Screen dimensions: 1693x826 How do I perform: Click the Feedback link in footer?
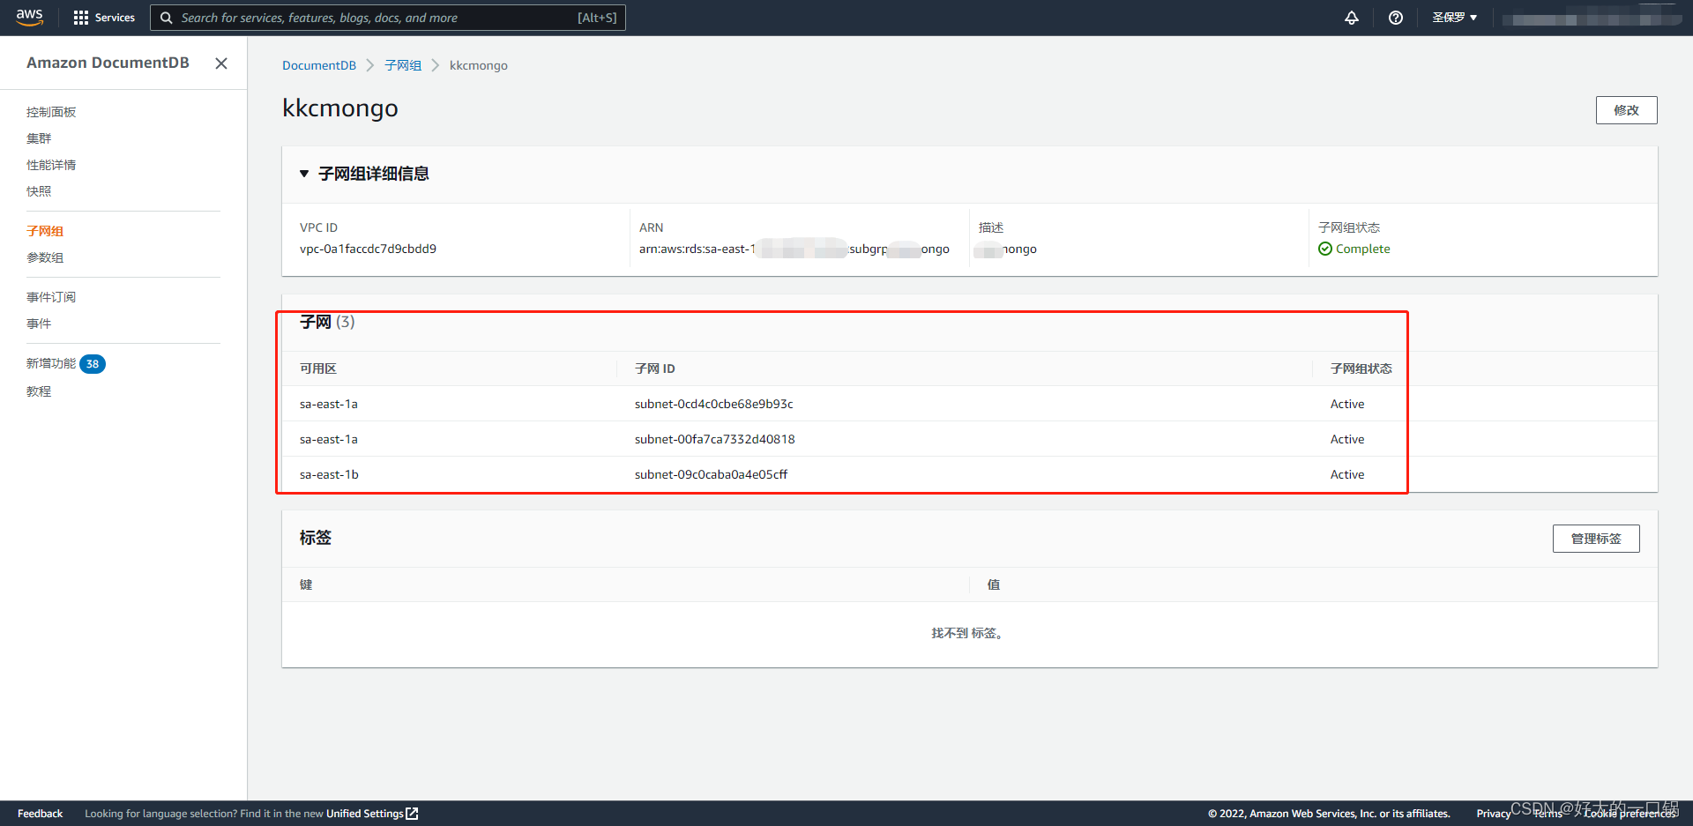[40, 814]
